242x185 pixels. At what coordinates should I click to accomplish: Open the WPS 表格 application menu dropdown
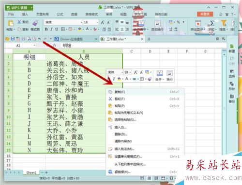31,8
